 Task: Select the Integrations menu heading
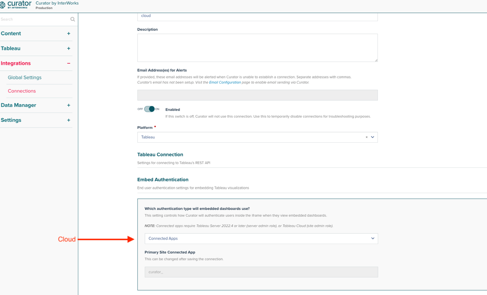coord(16,63)
